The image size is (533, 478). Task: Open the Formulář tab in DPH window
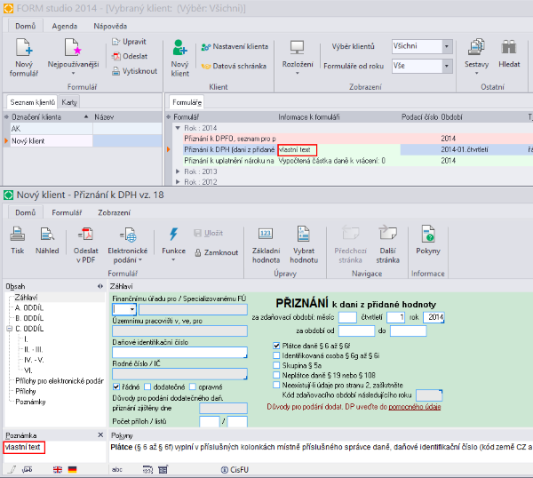[67, 212]
